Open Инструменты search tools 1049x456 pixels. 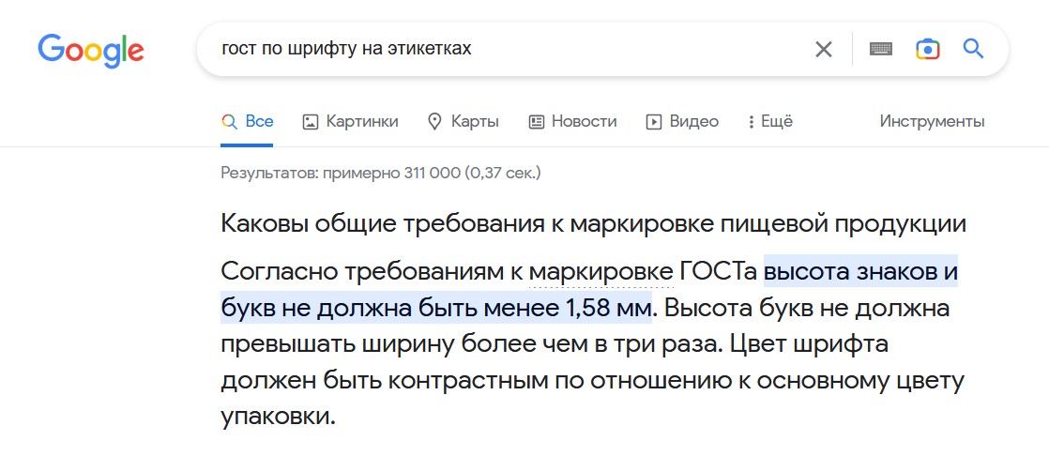pos(932,122)
